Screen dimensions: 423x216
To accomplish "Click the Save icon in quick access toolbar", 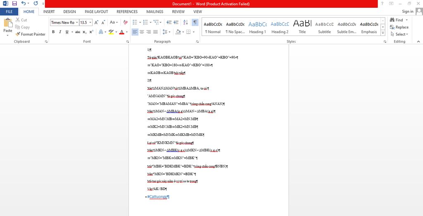I will click(x=14, y=3).
